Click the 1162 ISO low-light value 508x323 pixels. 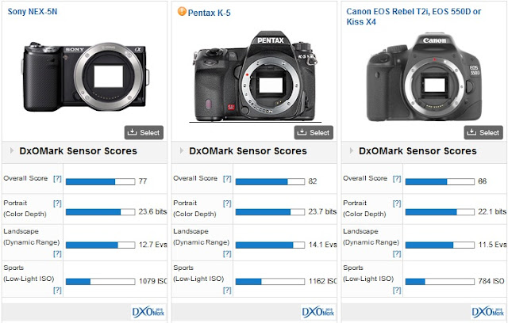point(323,281)
